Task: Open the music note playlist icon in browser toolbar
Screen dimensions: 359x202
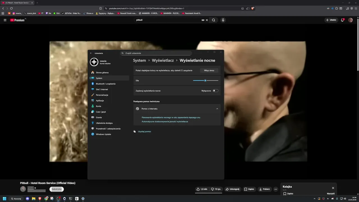Action: tap(348, 8)
